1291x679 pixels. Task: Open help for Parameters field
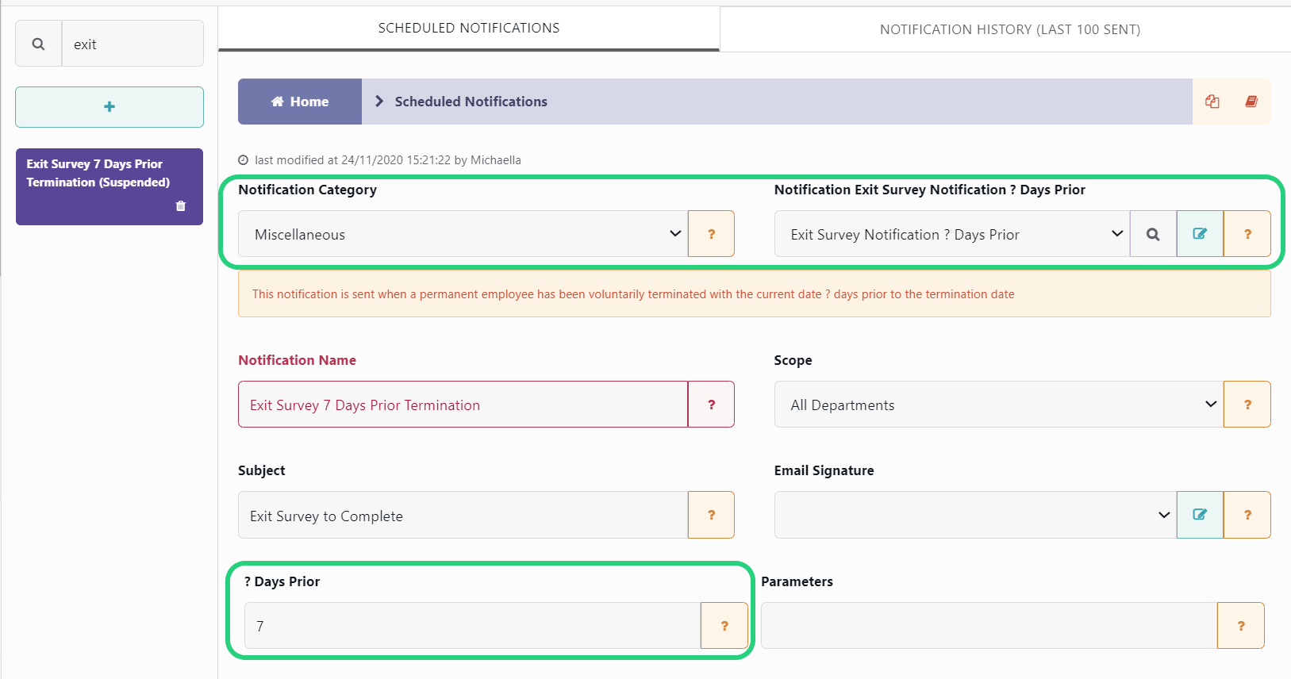pos(1241,626)
